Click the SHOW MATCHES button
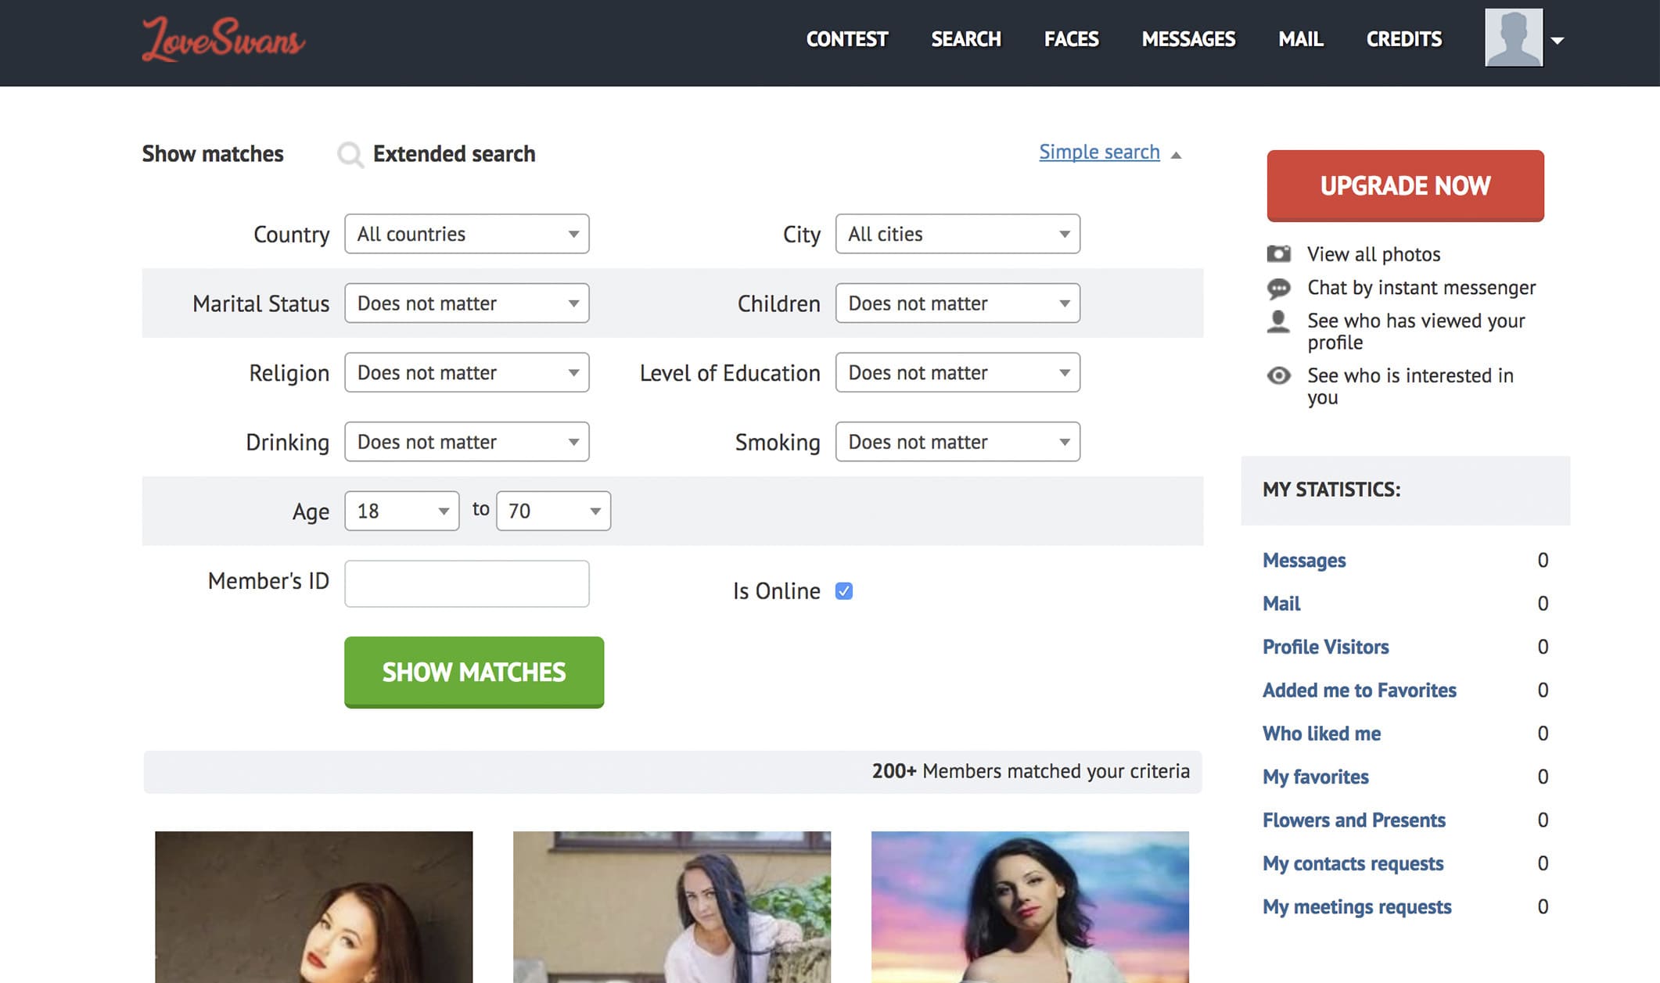1660x983 pixels. 474,673
